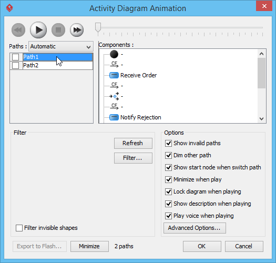
Task: Click the Play animation button
Action: pos(38,30)
